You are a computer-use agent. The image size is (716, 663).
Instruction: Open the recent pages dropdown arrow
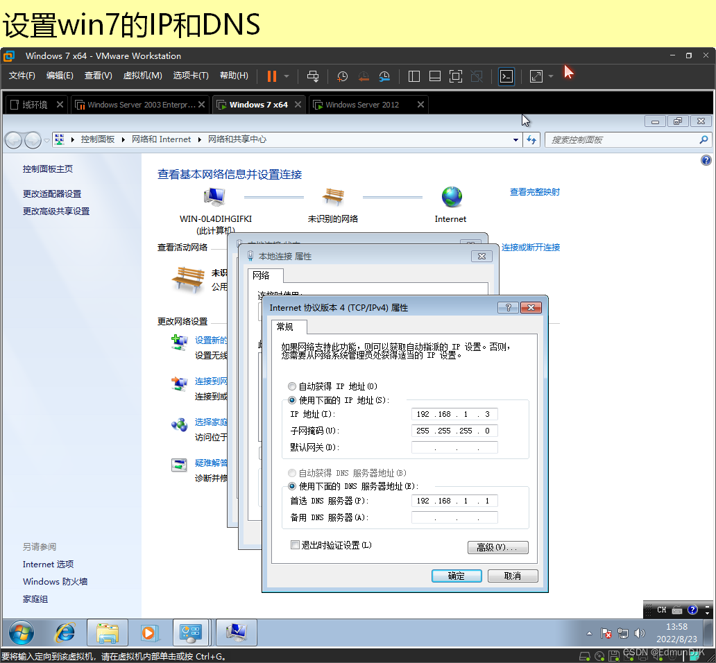[46, 140]
